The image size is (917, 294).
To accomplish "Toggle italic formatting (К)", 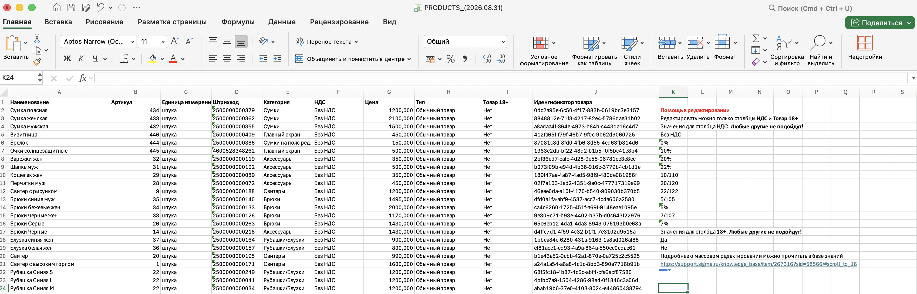I will pyautogui.click(x=81, y=59).
